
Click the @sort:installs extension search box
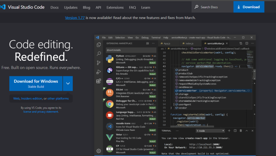tap(131, 50)
